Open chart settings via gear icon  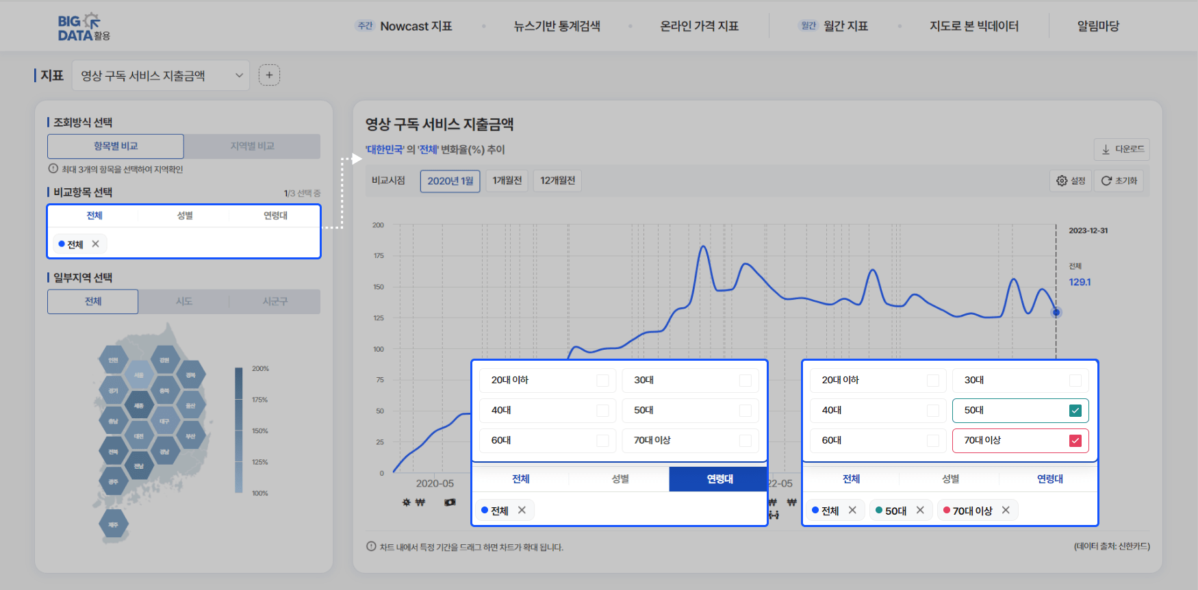(1071, 181)
